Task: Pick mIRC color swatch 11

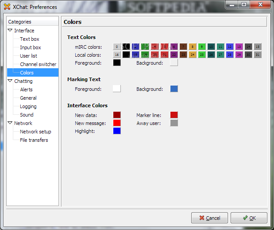Action: (x=220, y=47)
